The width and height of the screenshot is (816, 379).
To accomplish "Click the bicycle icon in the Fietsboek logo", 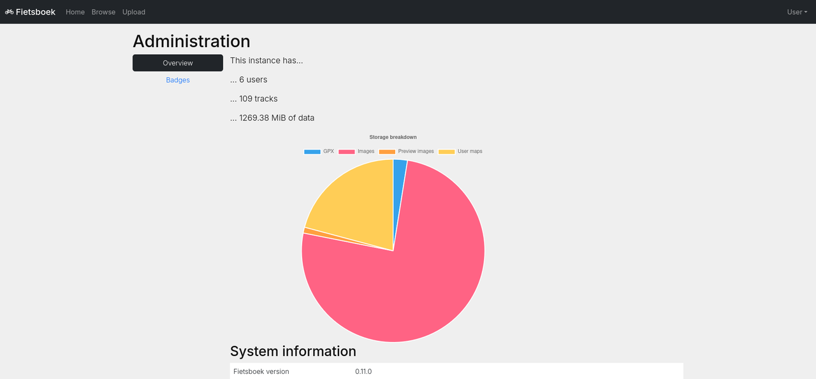I will (10, 12).
